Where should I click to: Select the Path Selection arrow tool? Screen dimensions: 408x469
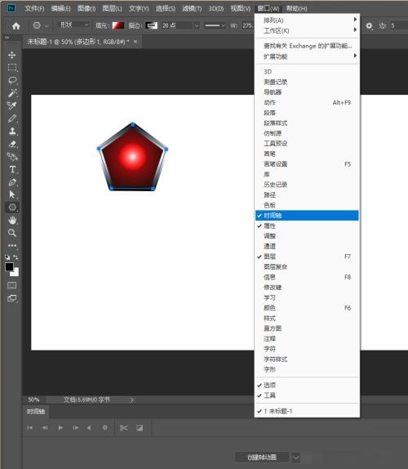coord(12,194)
